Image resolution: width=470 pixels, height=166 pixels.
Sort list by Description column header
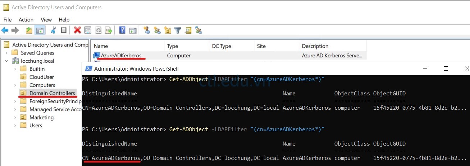(x=333, y=46)
